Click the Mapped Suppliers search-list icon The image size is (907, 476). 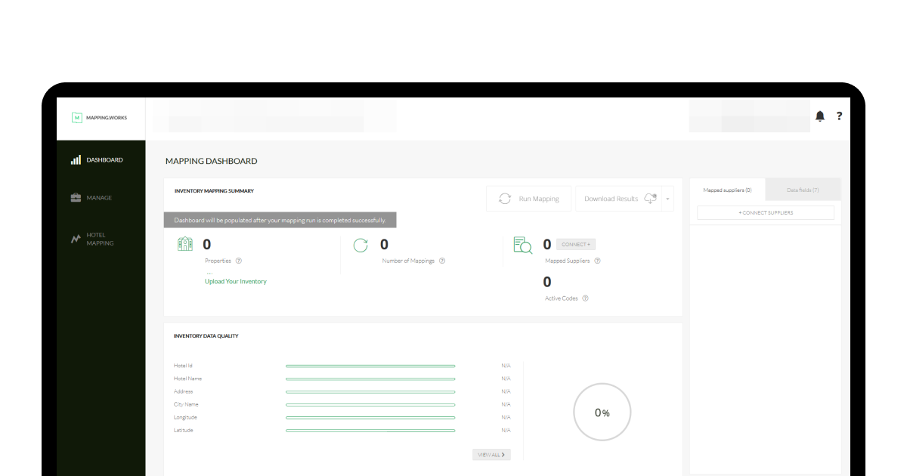tap(523, 245)
